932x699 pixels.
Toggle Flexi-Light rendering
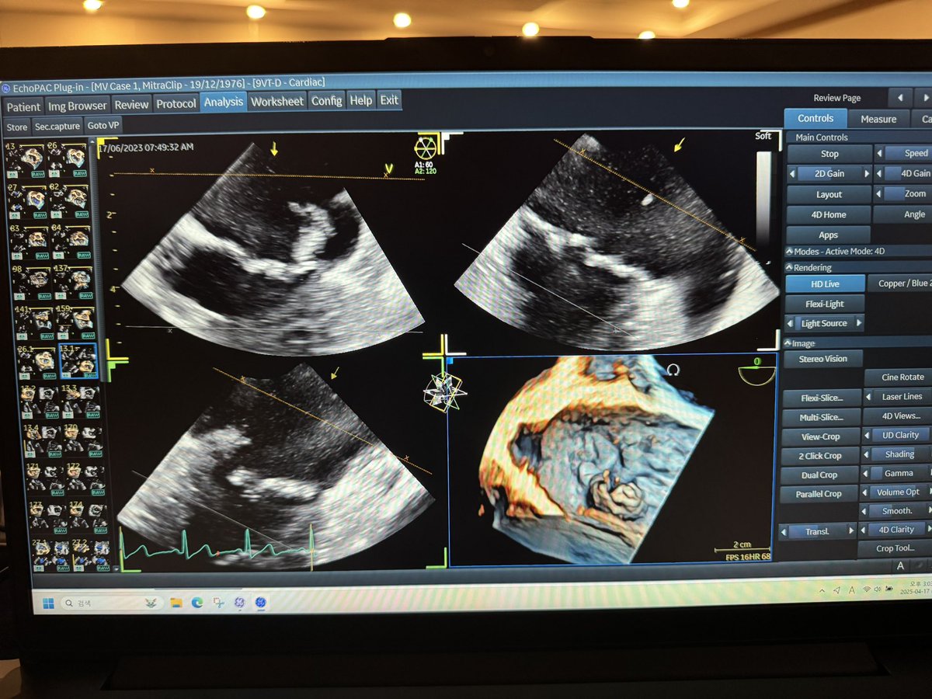(x=824, y=304)
